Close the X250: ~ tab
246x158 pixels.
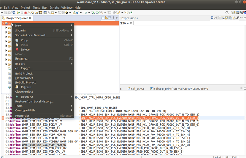(x=131, y=23)
